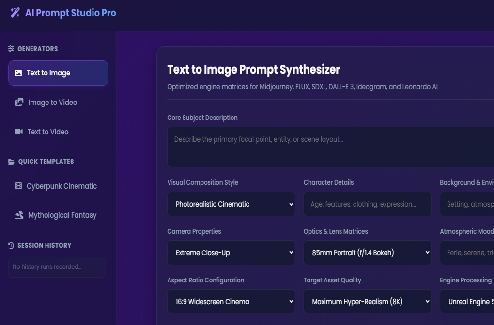Screen dimensions: 494x325
Task: Click the Cyberpunk Cinematic film strip icon
Action: pyautogui.click(x=18, y=186)
